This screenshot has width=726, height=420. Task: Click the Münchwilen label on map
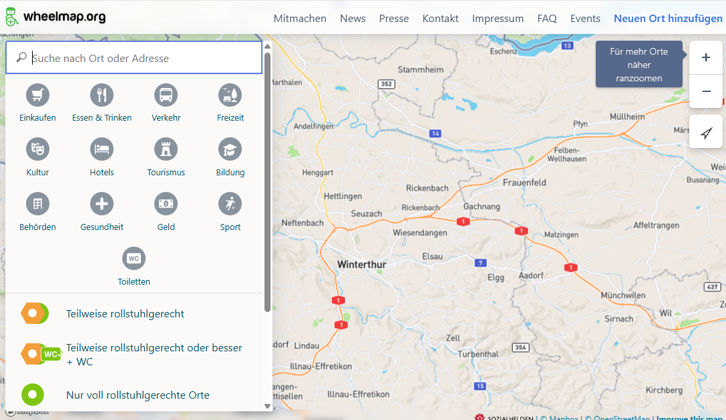point(623,295)
